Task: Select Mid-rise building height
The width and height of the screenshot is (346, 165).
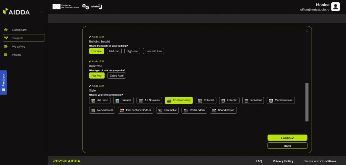Action: coord(114,51)
